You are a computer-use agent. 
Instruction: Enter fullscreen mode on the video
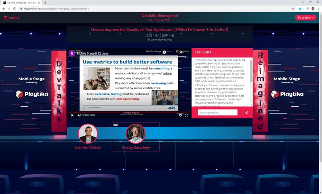point(187,115)
